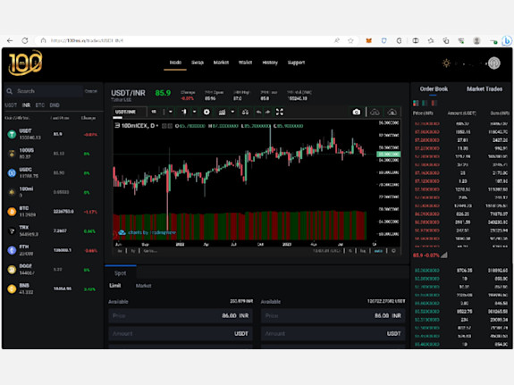The width and height of the screenshot is (514, 385).
Task: Click the chart Go to... button
Action: click(150, 251)
